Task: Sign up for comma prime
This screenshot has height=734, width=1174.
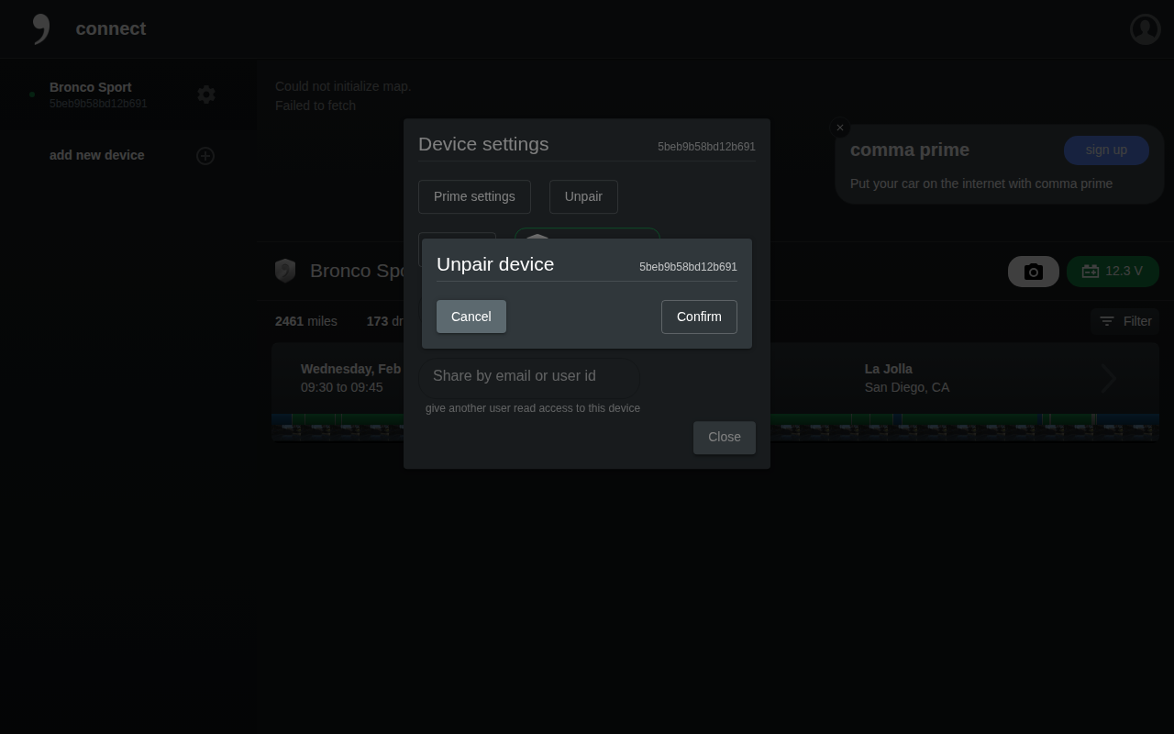Action: 1106,150
